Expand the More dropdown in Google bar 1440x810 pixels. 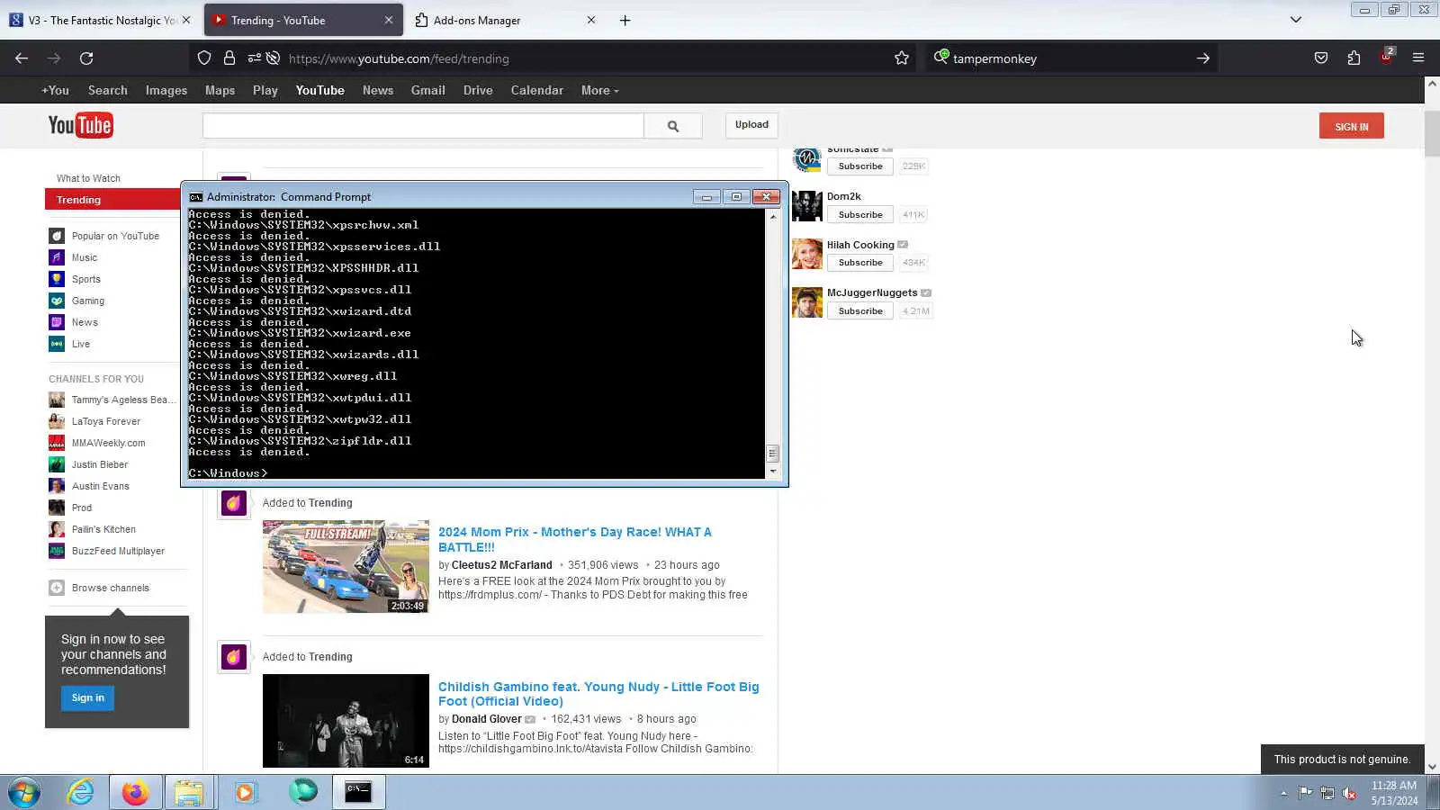pos(599,90)
